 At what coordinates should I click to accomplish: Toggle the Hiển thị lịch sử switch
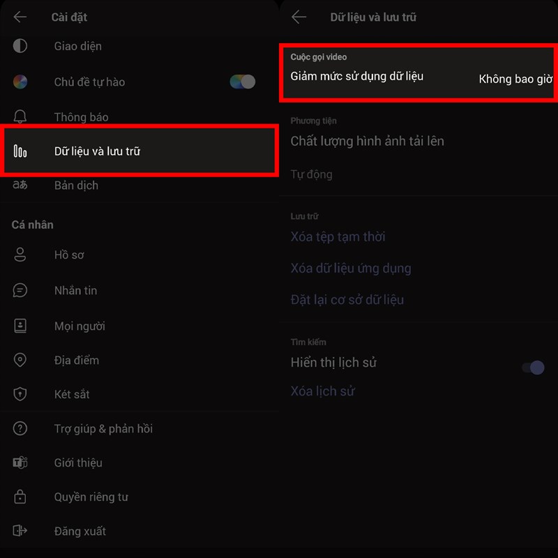pyautogui.click(x=533, y=367)
